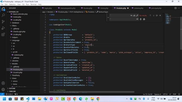
Task: Open Microsoft Edge from the taskbar
Action: point(80,99)
